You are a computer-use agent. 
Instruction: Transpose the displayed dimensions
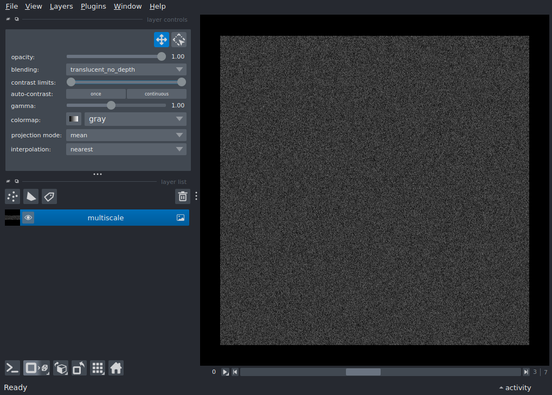(x=79, y=368)
